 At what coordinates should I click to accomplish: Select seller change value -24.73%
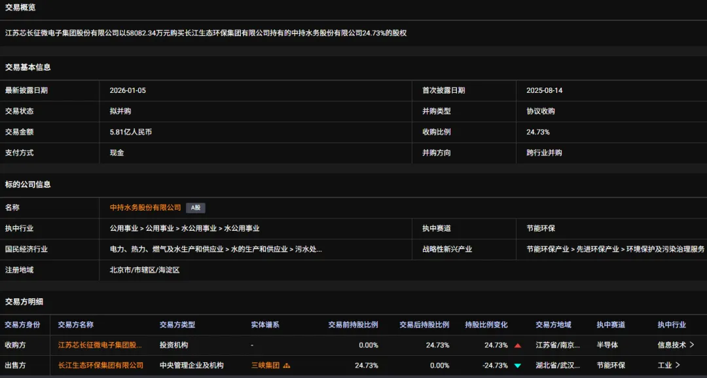[495, 366]
